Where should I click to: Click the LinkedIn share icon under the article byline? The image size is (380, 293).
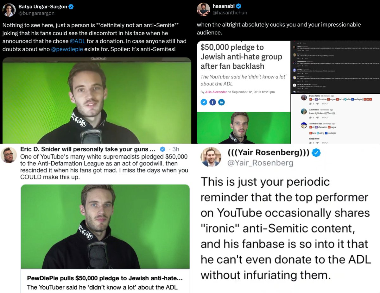pos(221,102)
